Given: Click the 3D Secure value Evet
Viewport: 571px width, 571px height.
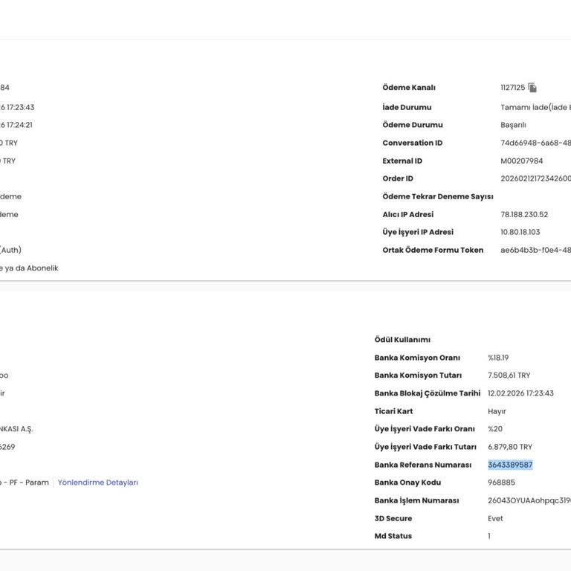Looking at the screenshot, I should coord(495,518).
